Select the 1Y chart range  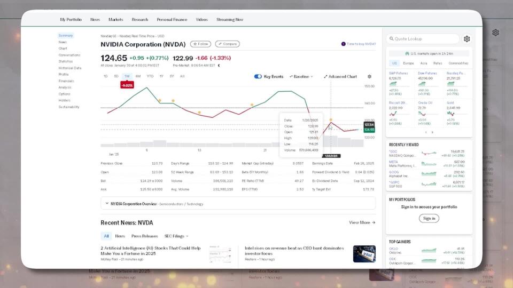(x=161, y=76)
